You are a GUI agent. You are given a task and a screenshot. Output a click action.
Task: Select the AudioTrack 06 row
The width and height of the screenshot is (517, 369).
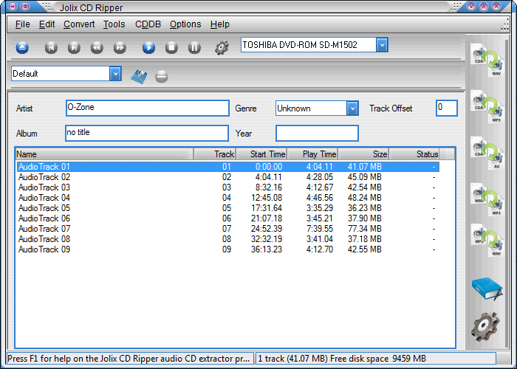click(x=227, y=218)
